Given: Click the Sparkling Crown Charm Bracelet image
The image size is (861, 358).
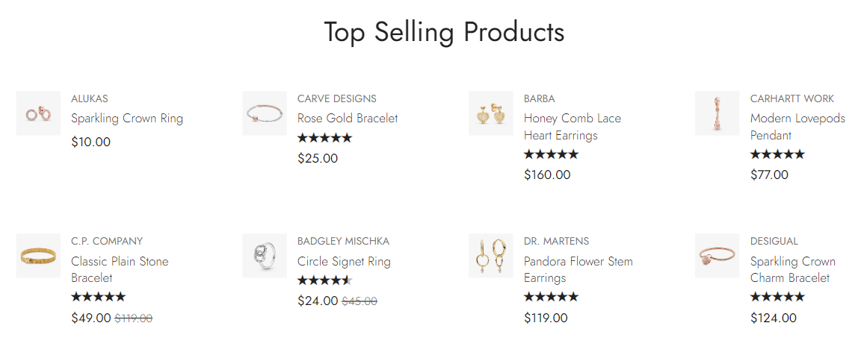Looking at the screenshot, I should click(x=717, y=256).
